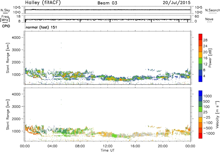
Task: Click the '-1000' tick on velocity colorbar
Action: pyautogui.click(x=209, y=133)
